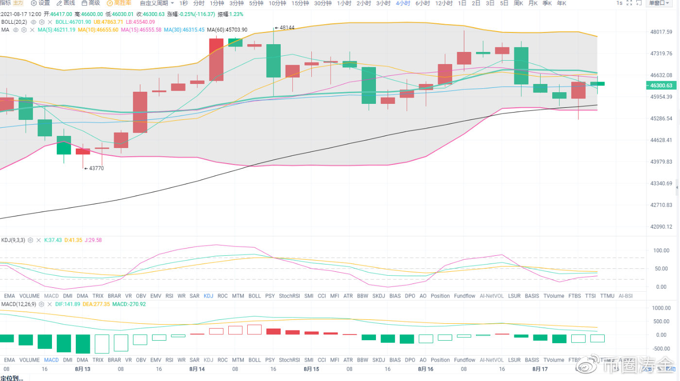Remove the MA indicator
The height and width of the screenshot is (381, 680).
[x=32, y=30]
